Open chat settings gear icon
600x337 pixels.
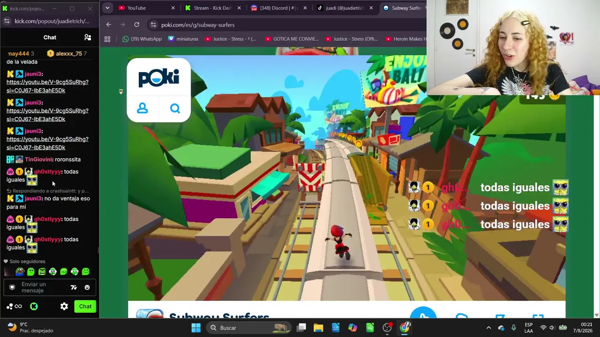(x=64, y=307)
